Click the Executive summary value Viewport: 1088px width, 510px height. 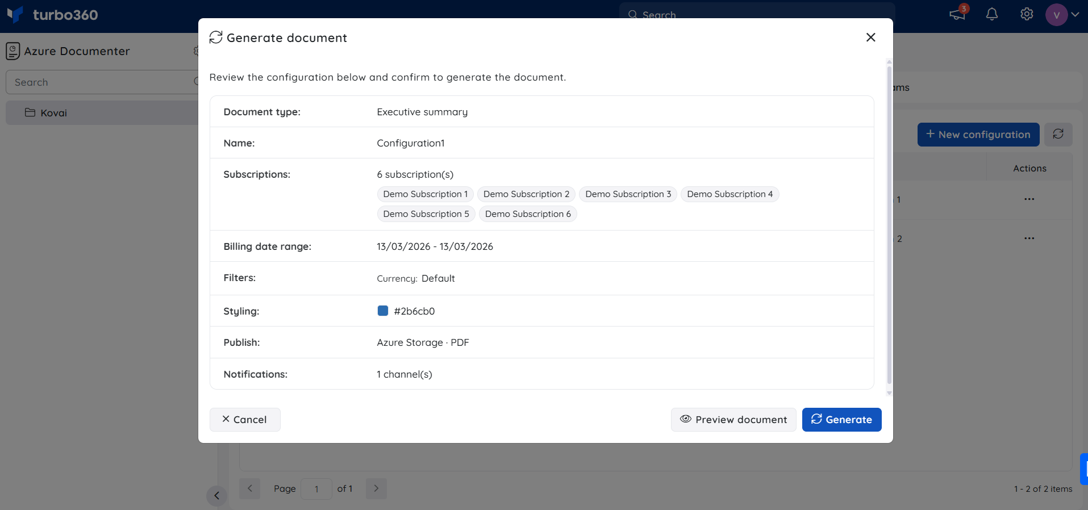click(x=422, y=112)
